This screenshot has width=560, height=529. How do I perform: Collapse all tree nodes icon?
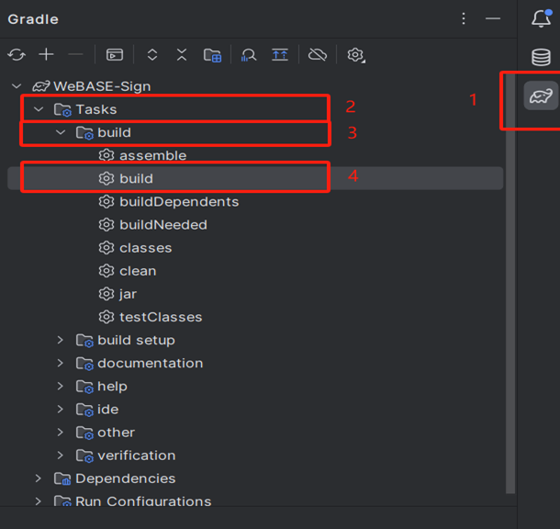(182, 55)
